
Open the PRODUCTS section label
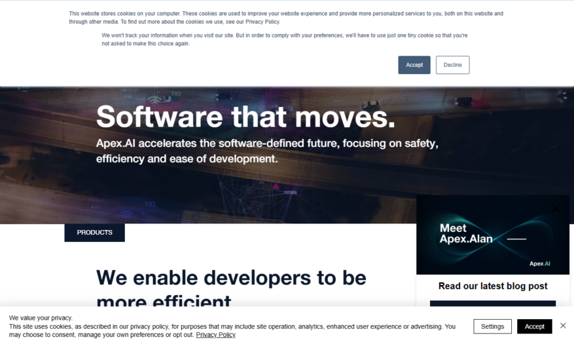point(94,233)
